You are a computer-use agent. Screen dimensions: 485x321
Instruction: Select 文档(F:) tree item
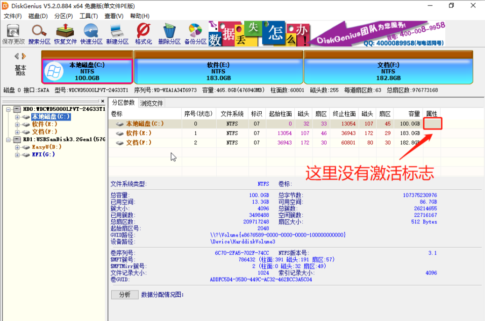pyautogui.click(x=44, y=132)
